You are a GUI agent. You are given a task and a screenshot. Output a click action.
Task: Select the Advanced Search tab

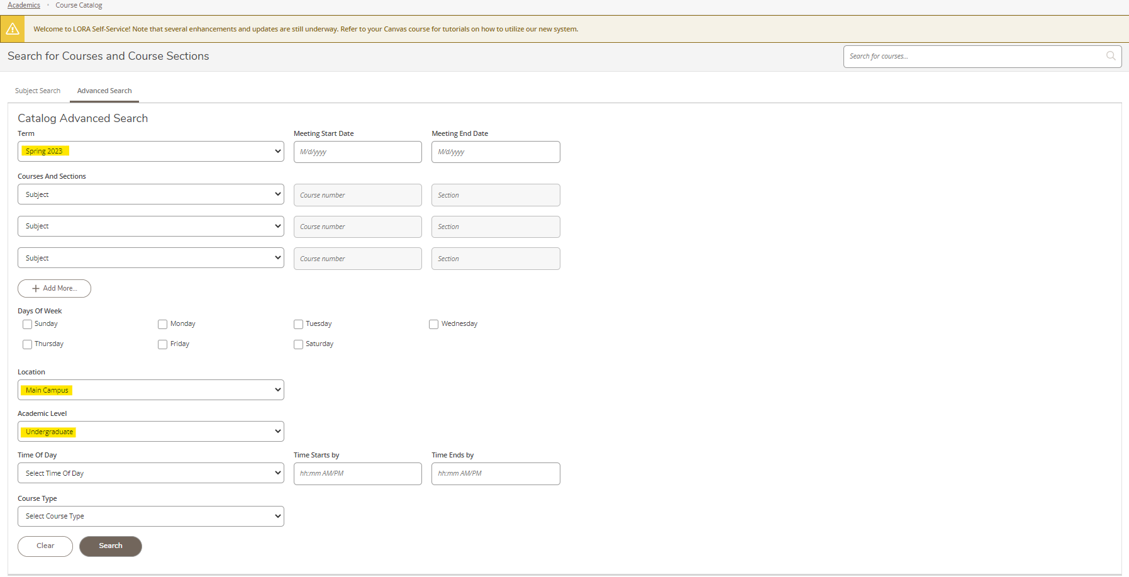tap(104, 91)
